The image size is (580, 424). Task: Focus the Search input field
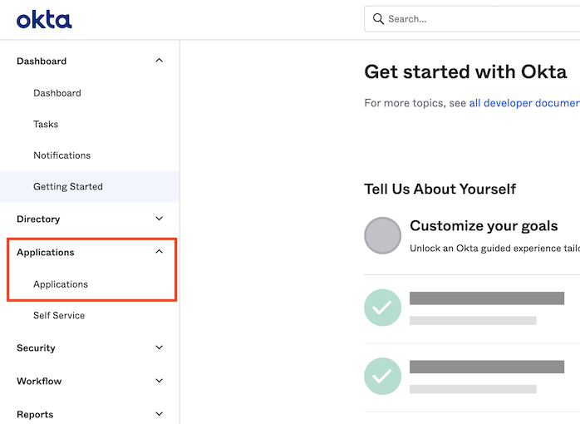point(482,19)
